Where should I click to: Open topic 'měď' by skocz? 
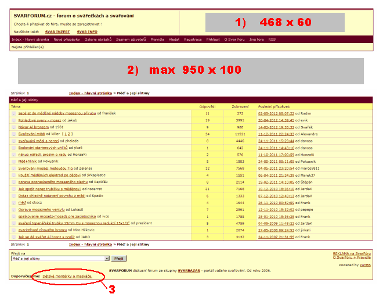click(x=22, y=203)
